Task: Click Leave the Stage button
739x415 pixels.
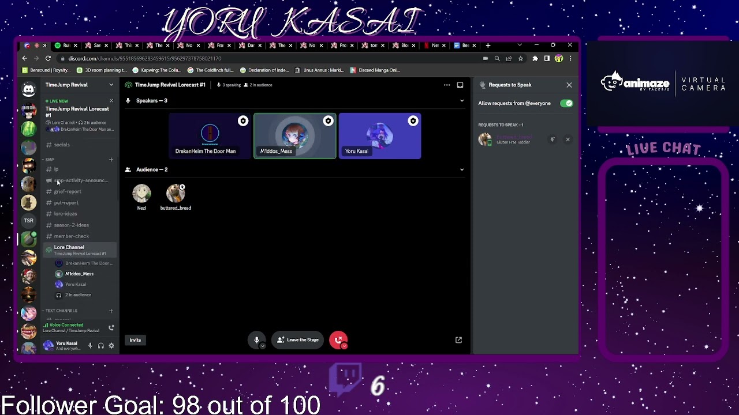Action: point(297,340)
